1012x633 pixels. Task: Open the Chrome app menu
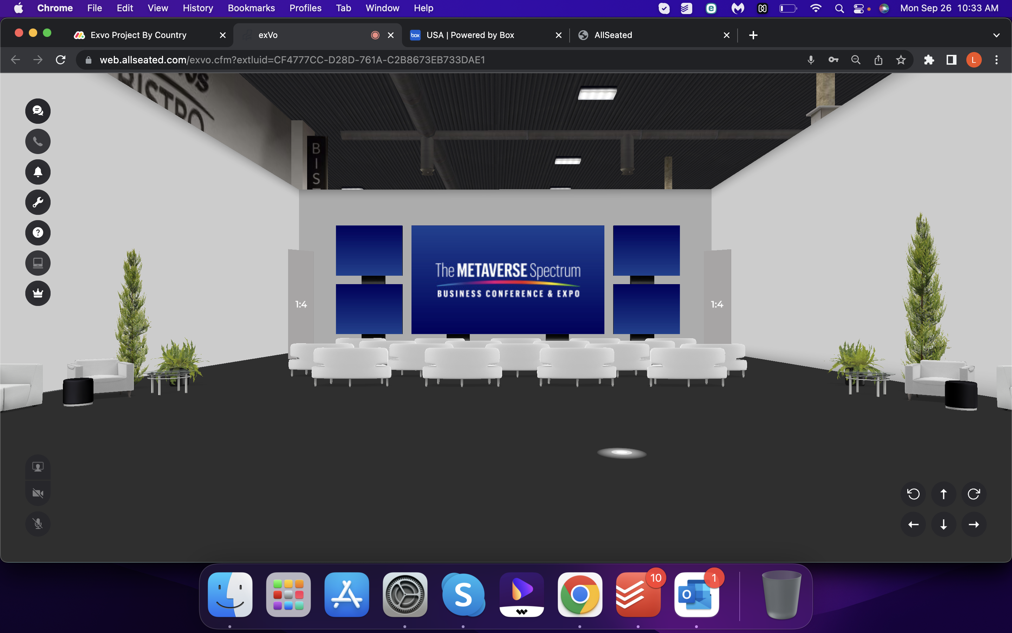pyautogui.click(x=55, y=8)
